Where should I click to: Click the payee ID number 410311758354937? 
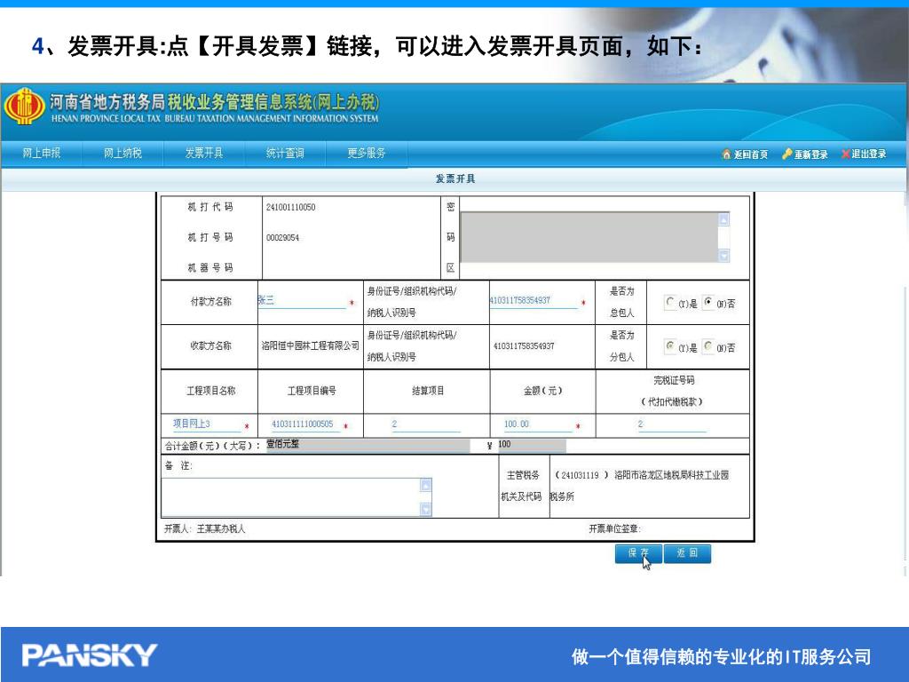(524, 346)
